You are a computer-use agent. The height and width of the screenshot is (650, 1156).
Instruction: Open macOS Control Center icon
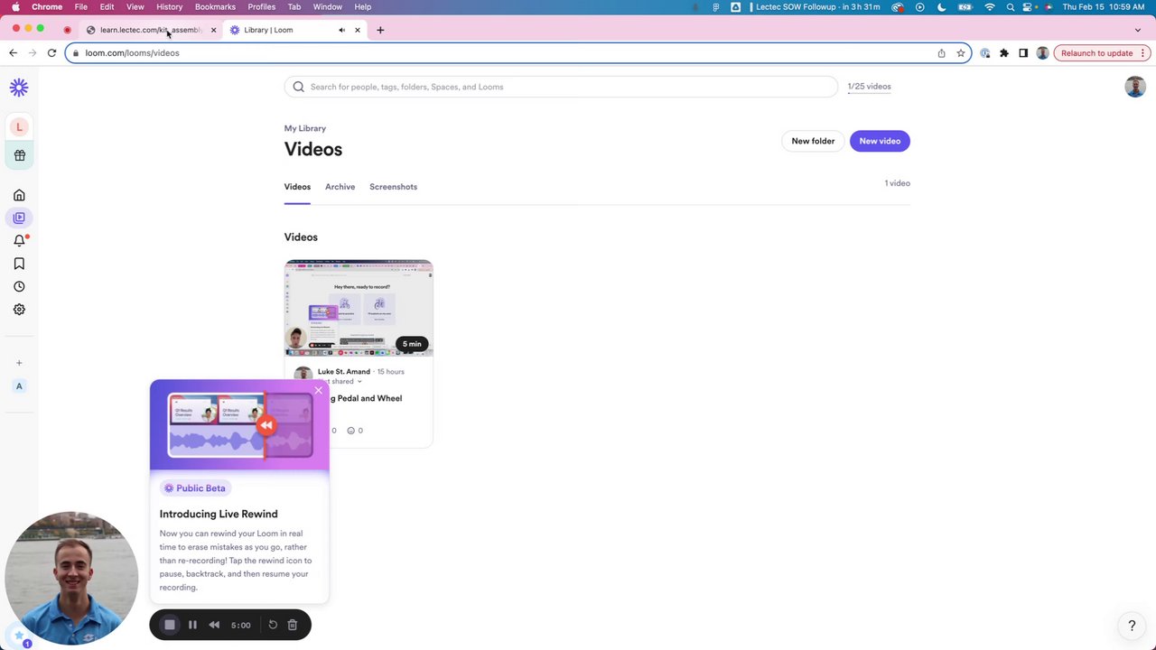click(x=1032, y=6)
